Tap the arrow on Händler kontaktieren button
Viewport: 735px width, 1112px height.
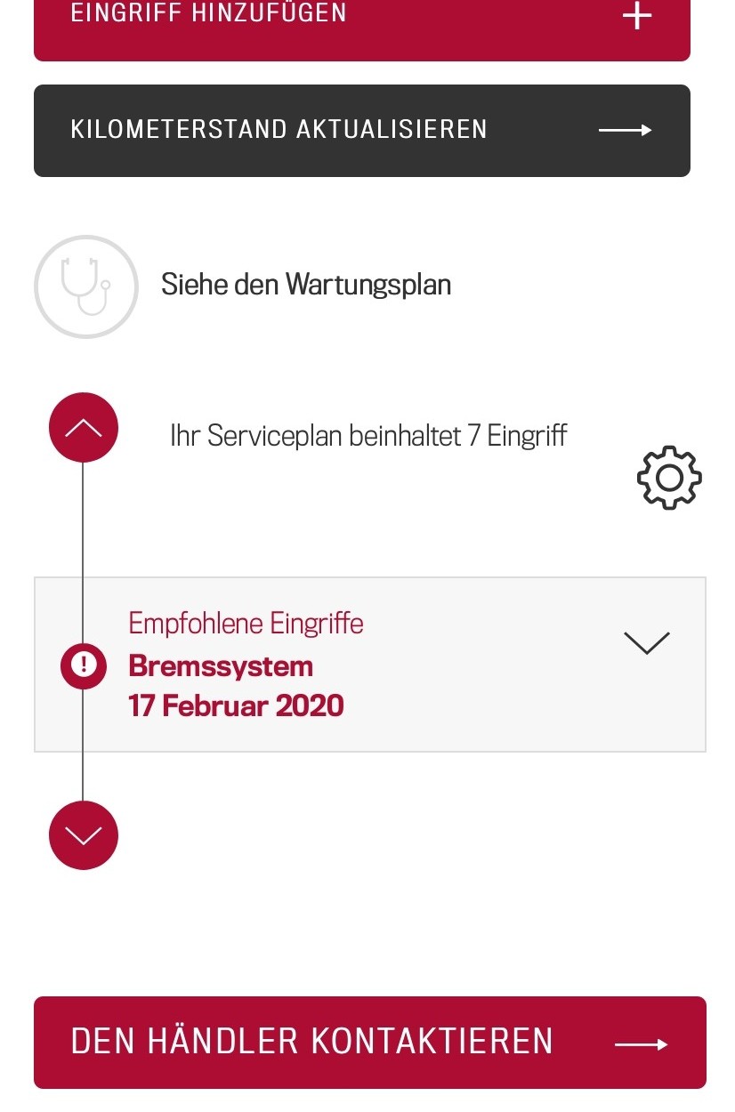[641, 1044]
